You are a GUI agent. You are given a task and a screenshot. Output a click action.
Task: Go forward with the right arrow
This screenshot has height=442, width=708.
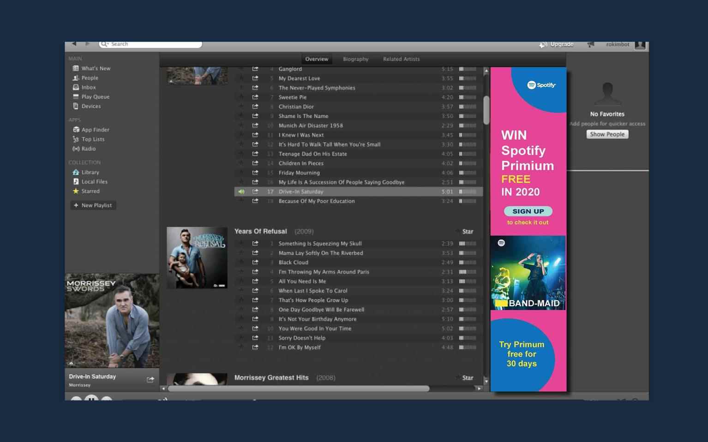click(x=87, y=44)
